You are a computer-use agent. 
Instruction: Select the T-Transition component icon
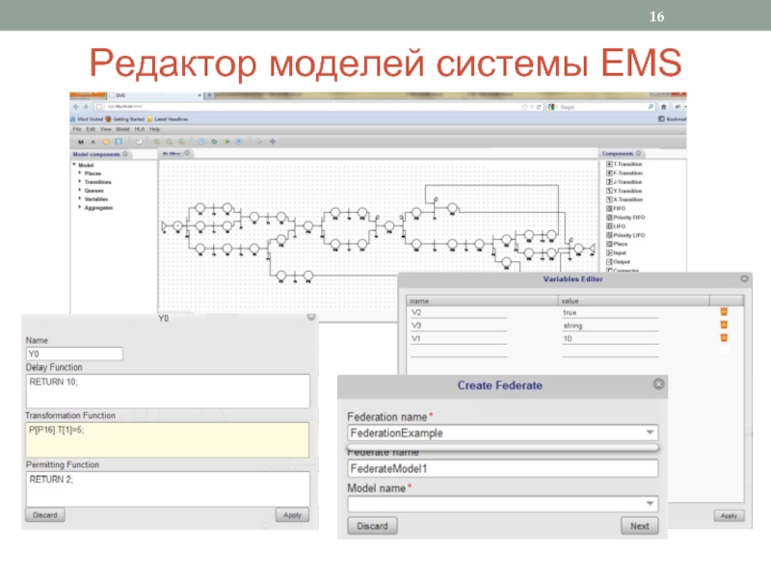(x=609, y=164)
